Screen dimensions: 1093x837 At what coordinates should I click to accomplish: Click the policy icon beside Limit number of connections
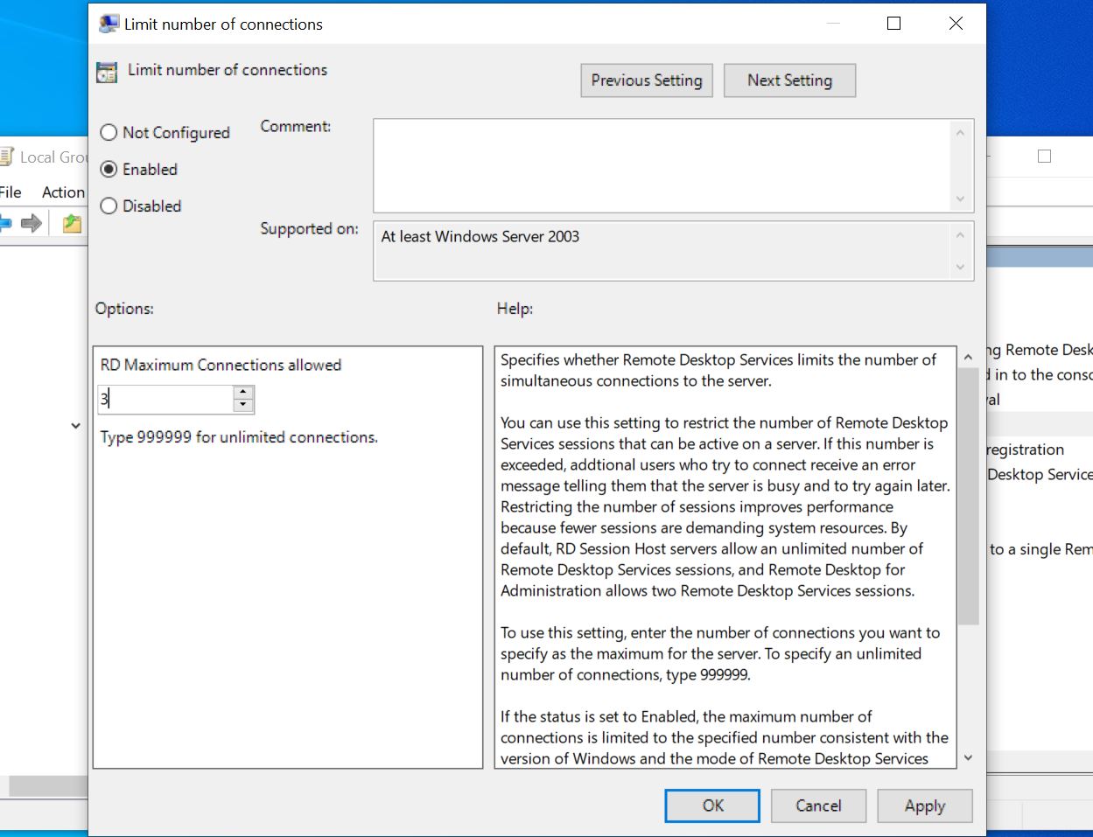[105, 71]
